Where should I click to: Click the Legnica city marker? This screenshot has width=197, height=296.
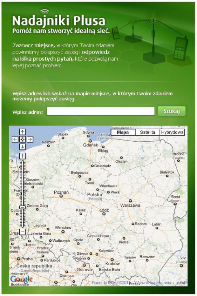pos(48,229)
